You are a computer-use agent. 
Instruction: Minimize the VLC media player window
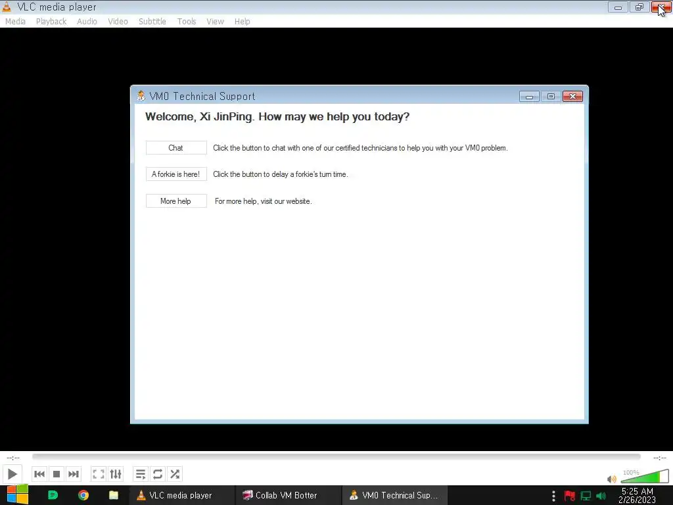(x=618, y=7)
